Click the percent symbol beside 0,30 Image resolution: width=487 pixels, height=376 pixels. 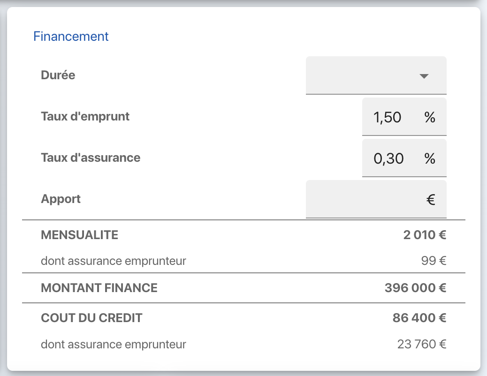(x=429, y=158)
